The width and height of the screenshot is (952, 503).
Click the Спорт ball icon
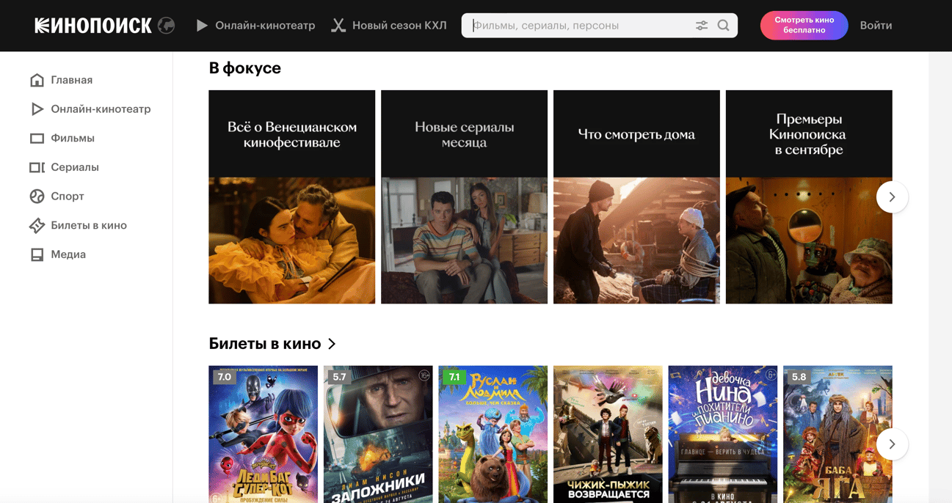(x=37, y=197)
